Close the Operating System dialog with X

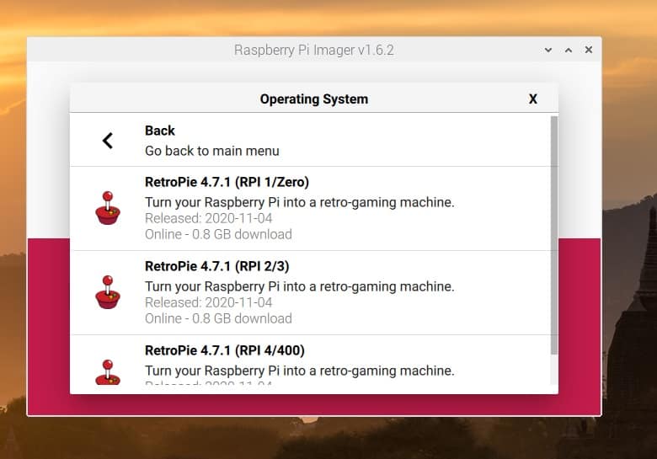(532, 99)
